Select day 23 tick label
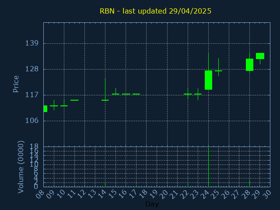280x210 pixels. (x=194, y=194)
